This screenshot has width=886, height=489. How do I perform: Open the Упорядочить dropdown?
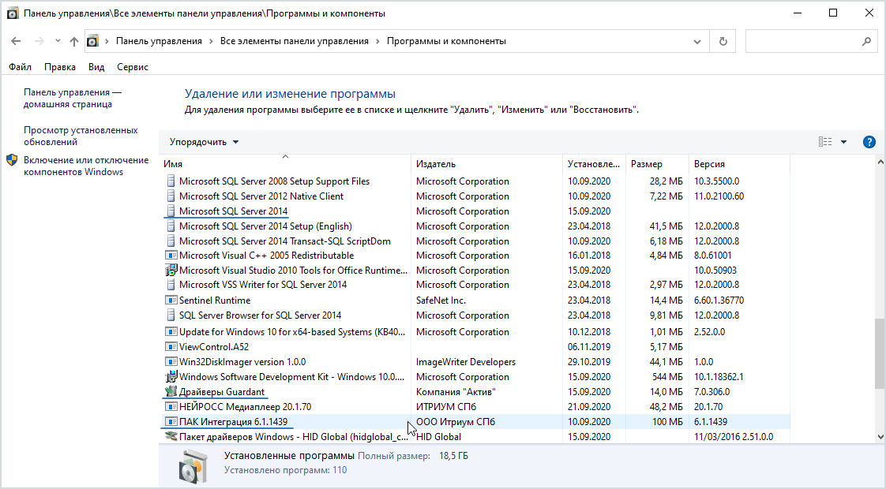(204, 142)
